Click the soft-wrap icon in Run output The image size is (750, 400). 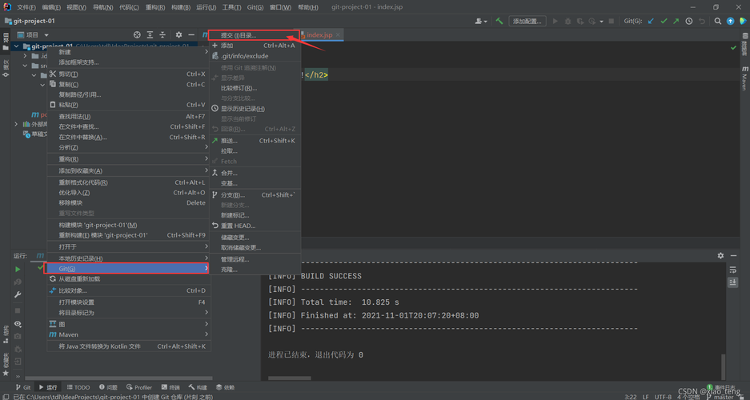[732, 270]
